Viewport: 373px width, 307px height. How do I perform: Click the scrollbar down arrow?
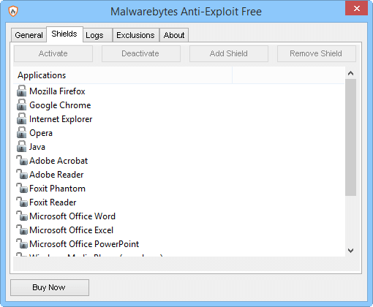pos(351,251)
